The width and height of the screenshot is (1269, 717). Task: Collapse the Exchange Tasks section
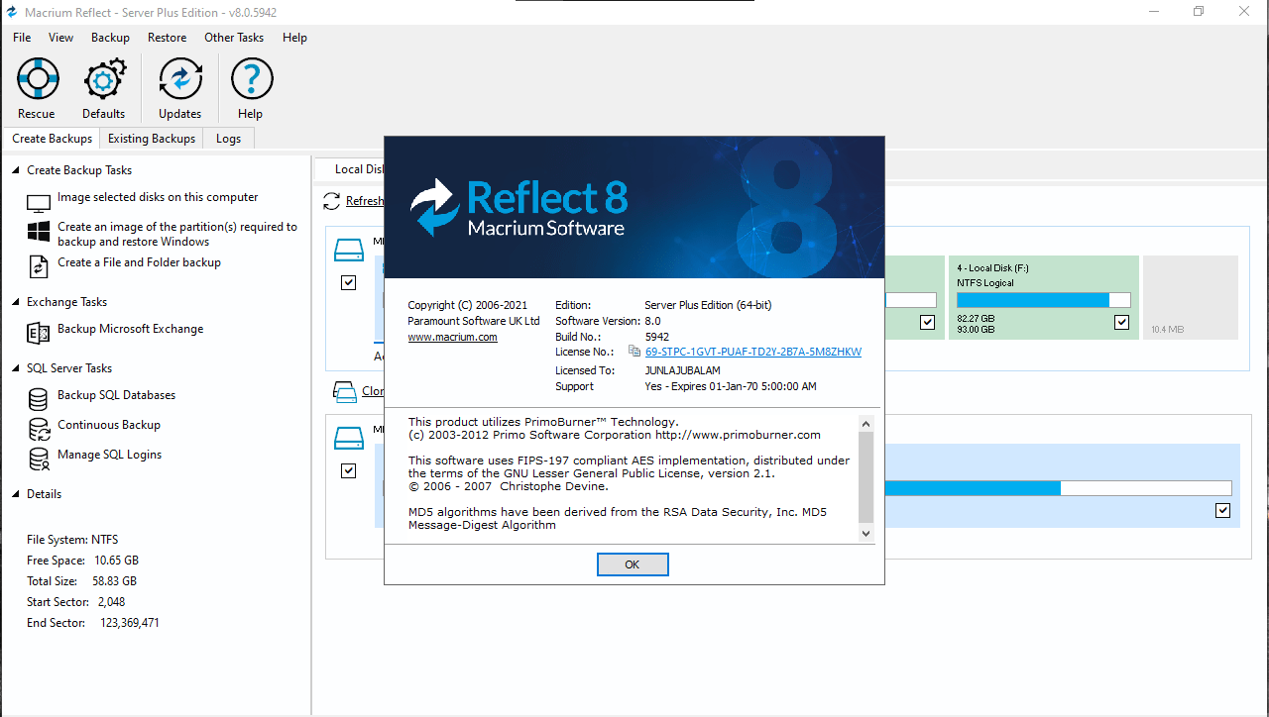tap(16, 302)
